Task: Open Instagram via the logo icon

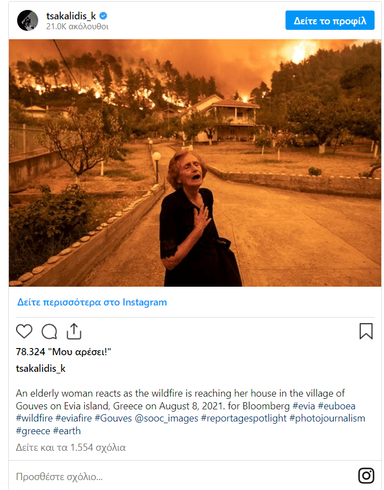Action: coord(366,476)
